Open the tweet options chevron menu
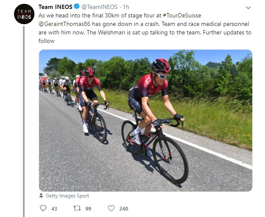Image resolution: width=265 pixels, height=217 pixels. [248, 8]
